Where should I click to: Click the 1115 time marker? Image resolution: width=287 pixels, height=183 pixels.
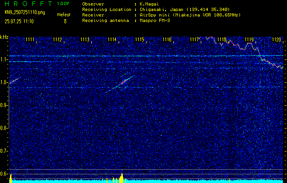tap(140, 39)
